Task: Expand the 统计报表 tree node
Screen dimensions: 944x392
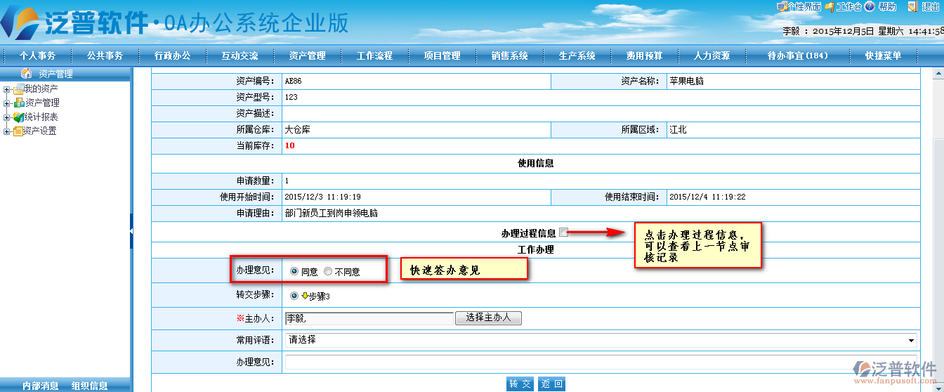Action: (x=7, y=117)
